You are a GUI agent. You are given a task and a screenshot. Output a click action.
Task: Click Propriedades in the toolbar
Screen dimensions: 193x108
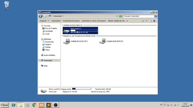(56, 21)
